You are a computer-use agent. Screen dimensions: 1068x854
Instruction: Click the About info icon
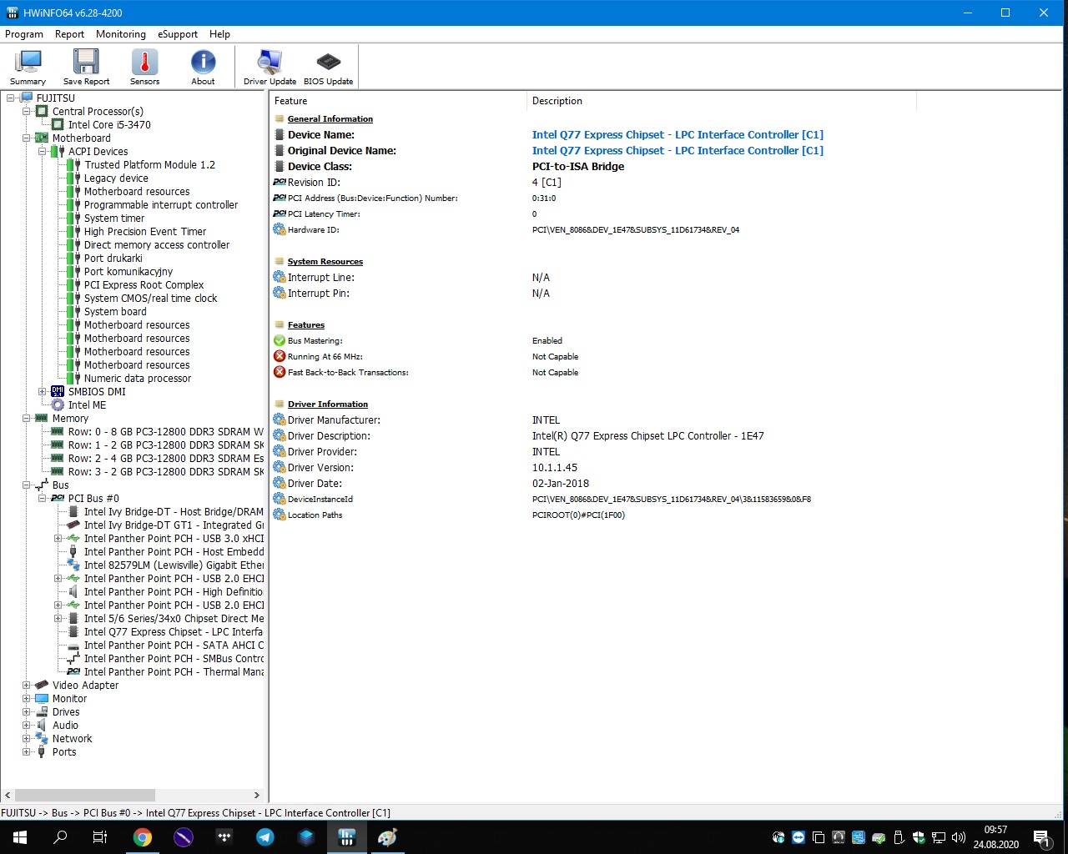(x=203, y=67)
